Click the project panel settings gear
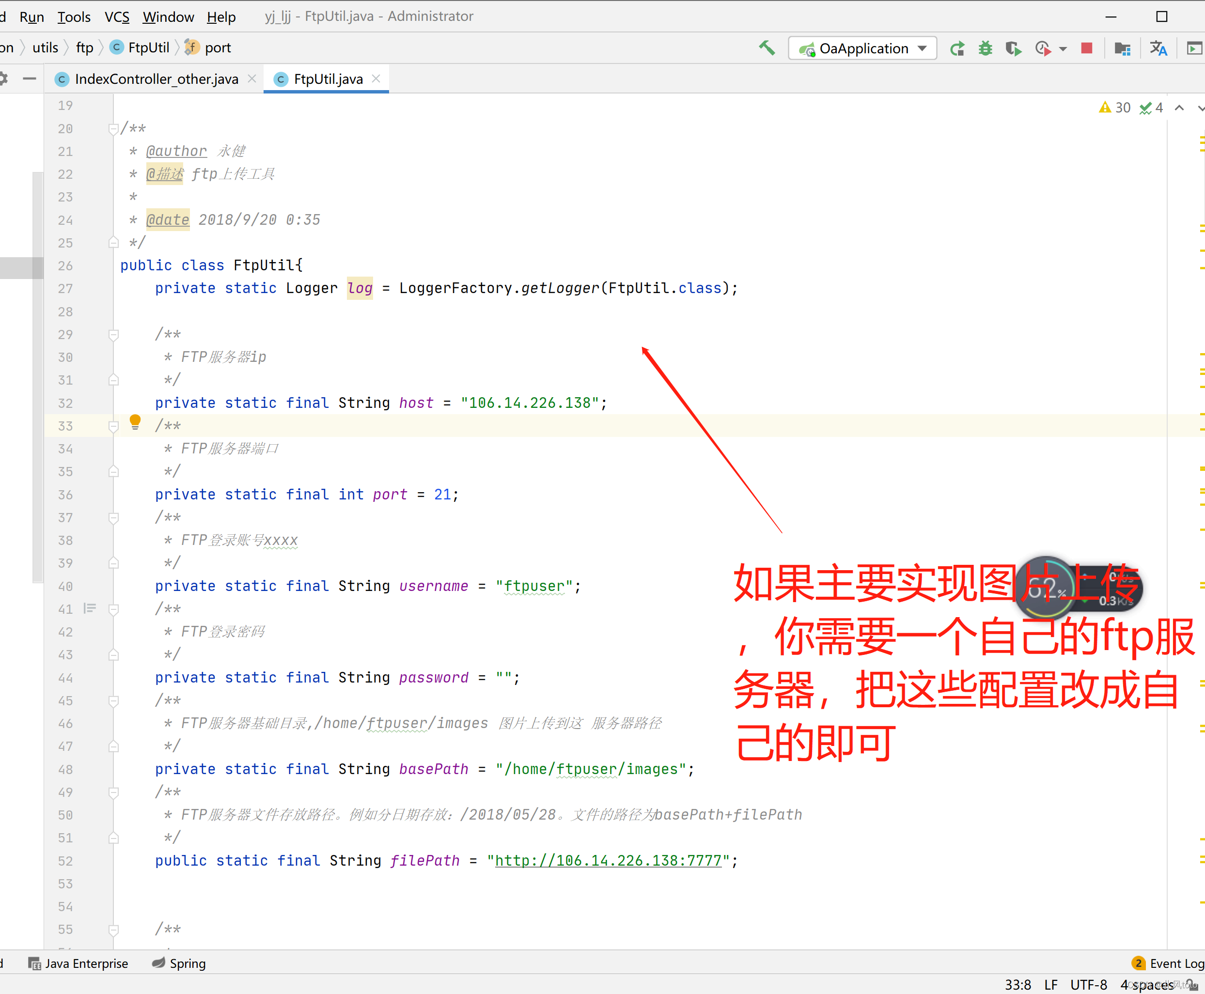This screenshot has width=1205, height=994. click(3, 78)
